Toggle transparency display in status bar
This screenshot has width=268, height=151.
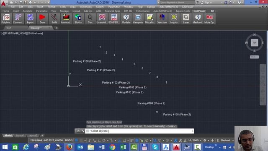pos(137,141)
